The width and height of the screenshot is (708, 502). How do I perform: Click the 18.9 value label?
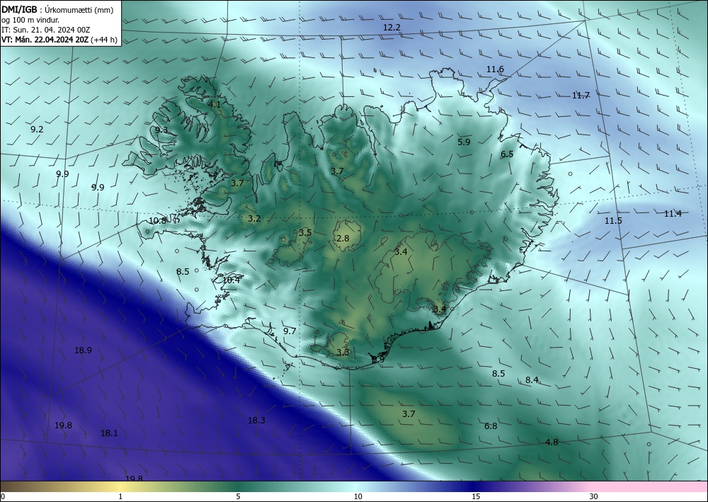pos(83,350)
